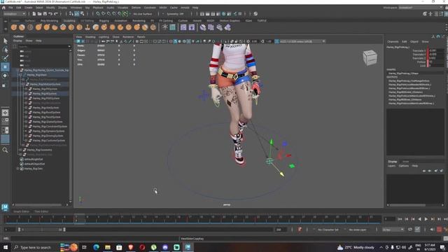The image size is (448, 252).
Task: Open the Outliner Show menu
Action: coord(29,41)
